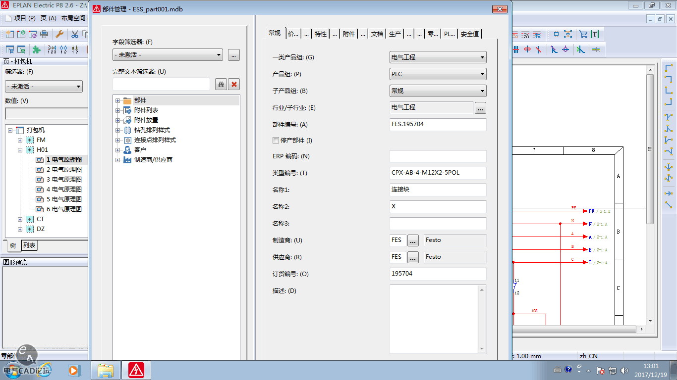
Task: Click browse button for 行业/子行业
Action: pos(480,107)
